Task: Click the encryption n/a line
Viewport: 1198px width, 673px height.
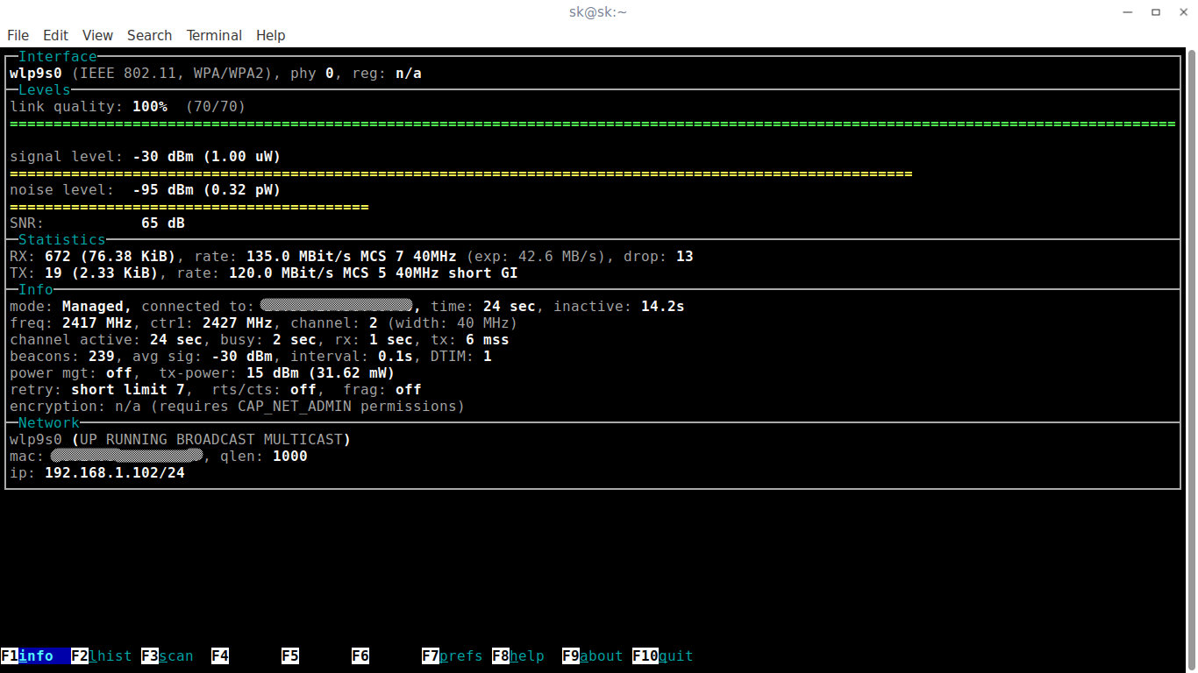Action: coord(238,407)
